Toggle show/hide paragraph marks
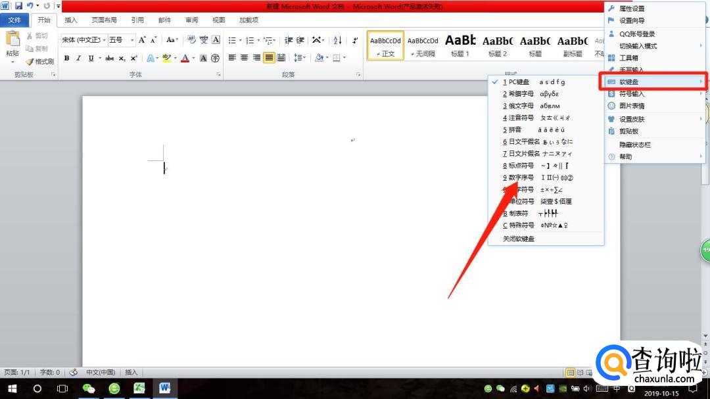The image size is (710, 399). click(x=355, y=40)
